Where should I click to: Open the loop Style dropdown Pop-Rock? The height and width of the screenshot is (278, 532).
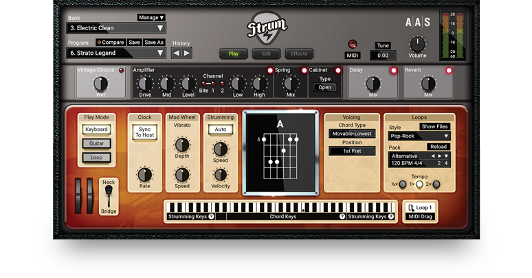[419, 136]
